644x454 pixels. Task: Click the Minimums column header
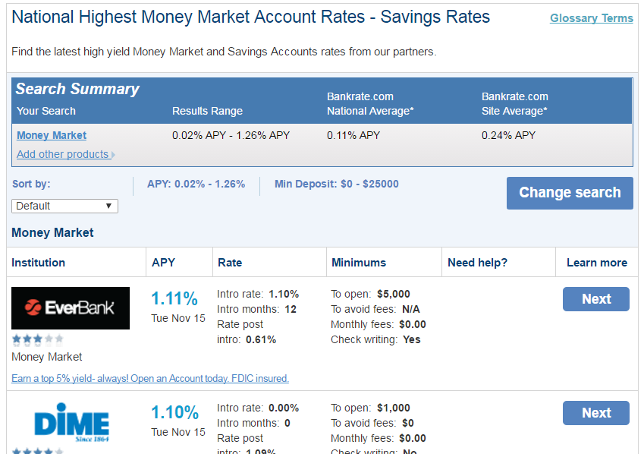point(359,263)
